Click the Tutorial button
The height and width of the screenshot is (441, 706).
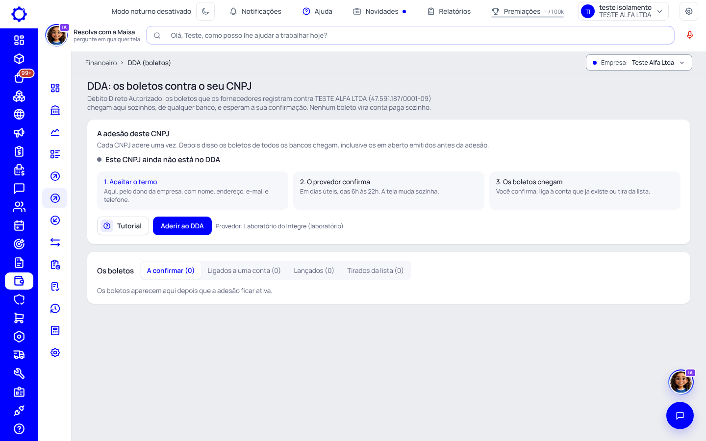pyautogui.click(x=123, y=226)
